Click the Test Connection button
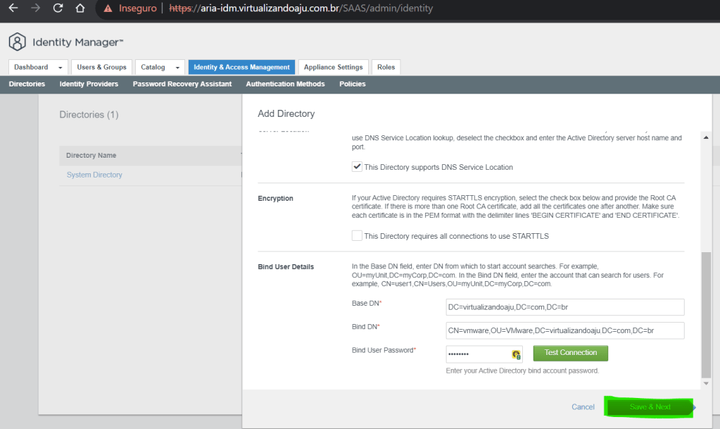This screenshot has width=720, height=429. click(x=570, y=353)
